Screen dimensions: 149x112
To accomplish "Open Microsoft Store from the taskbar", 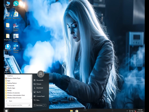I will 77,111.
